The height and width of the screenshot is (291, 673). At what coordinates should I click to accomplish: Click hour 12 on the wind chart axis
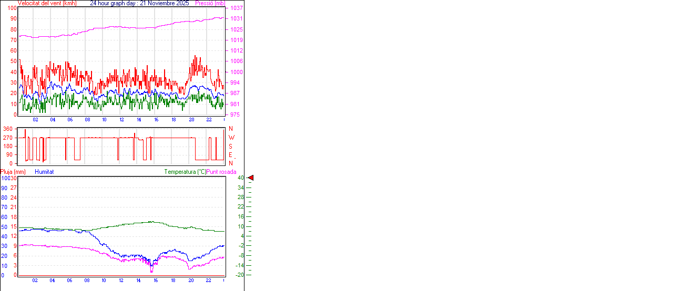pyautogui.click(x=121, y=120)
